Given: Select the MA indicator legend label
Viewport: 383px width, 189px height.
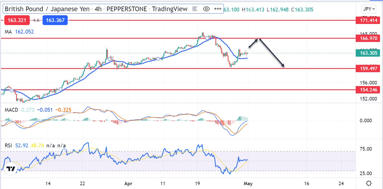Looking at the screenshot, I should click(8, 32).
